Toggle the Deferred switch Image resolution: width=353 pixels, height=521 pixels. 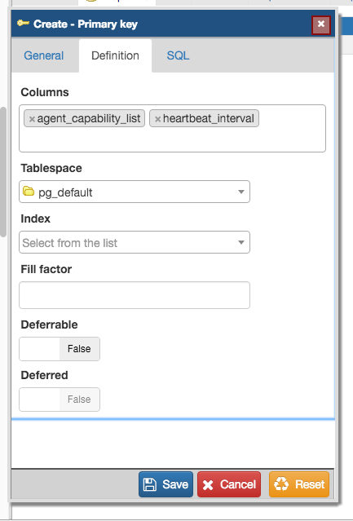coord(60,400)
